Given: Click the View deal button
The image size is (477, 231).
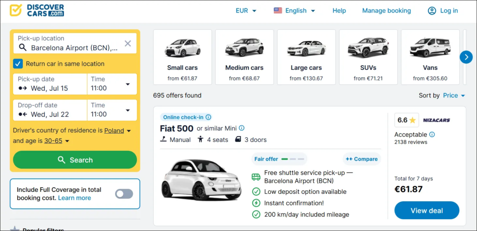Looking at the screenshot, I should point(427,211).
